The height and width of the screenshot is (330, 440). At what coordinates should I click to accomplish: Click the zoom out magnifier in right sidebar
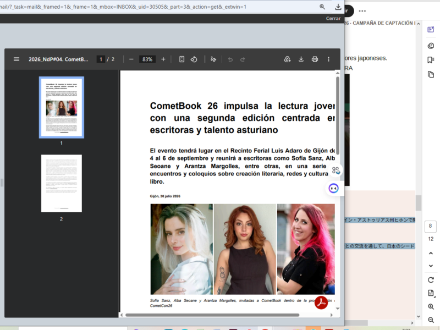[x=431, y=320]
